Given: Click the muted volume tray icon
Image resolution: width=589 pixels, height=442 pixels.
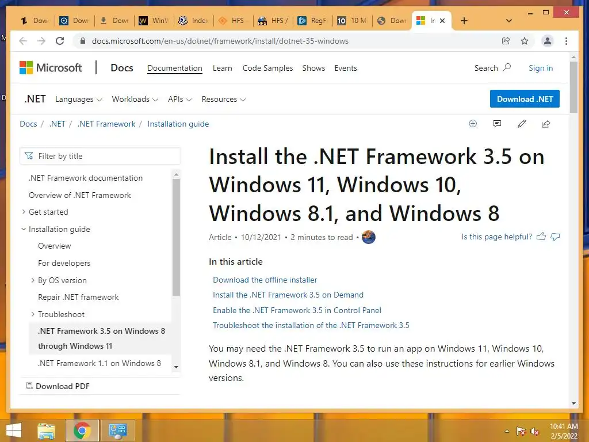Looking at the screenshot, I should coord(534,431).
